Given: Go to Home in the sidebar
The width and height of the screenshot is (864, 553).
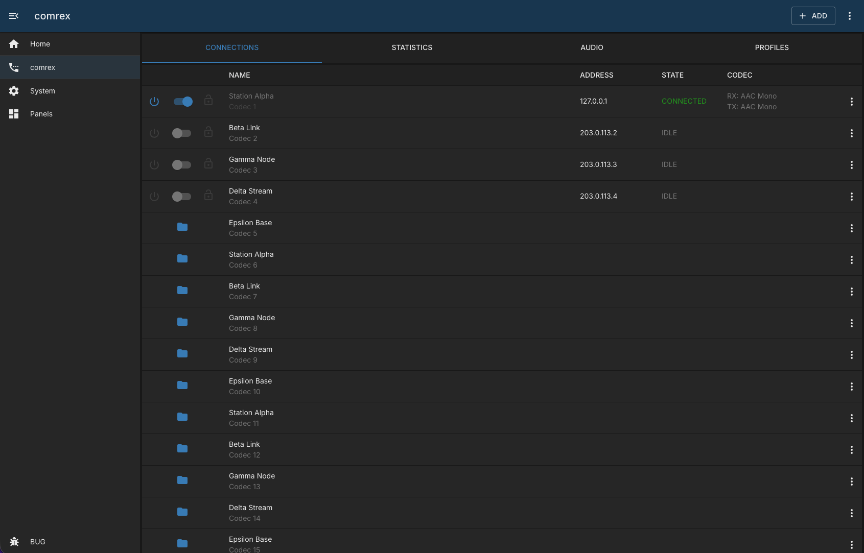Looking at the screenshot, I should 70,44.
